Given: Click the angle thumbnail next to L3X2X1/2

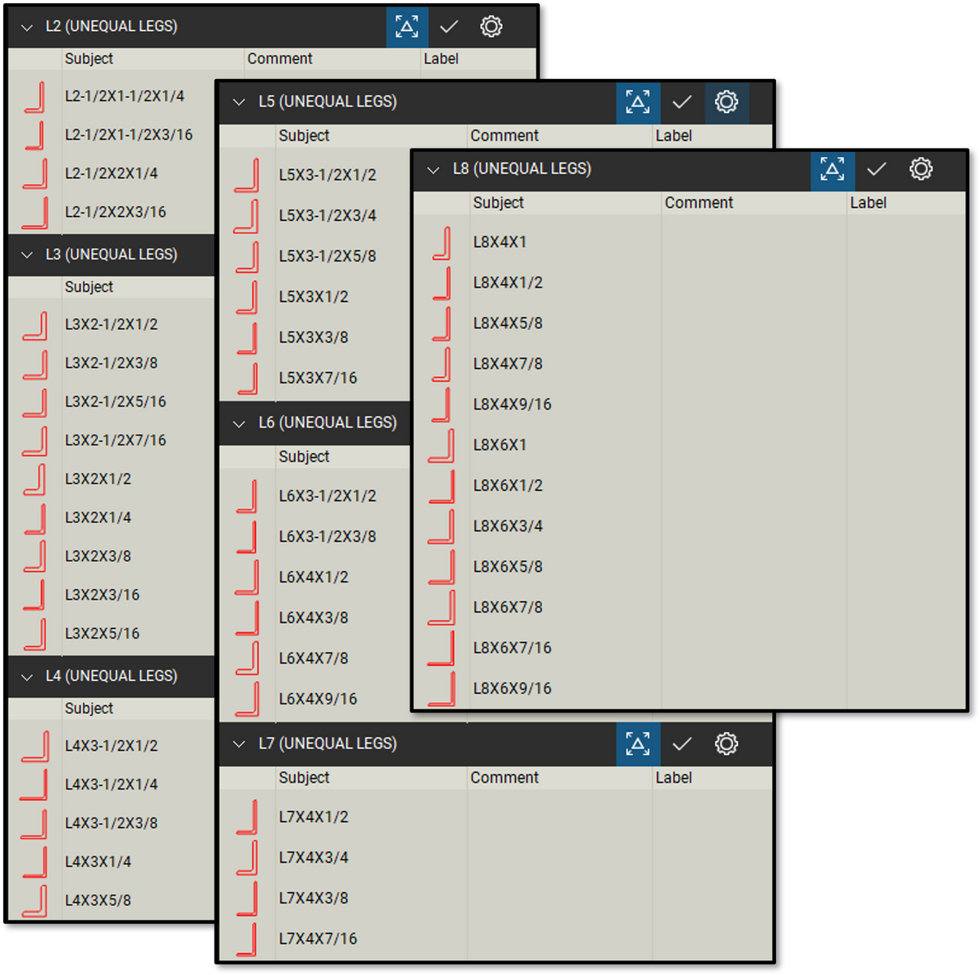Looking at the screenshot, I should coord(36,480).
